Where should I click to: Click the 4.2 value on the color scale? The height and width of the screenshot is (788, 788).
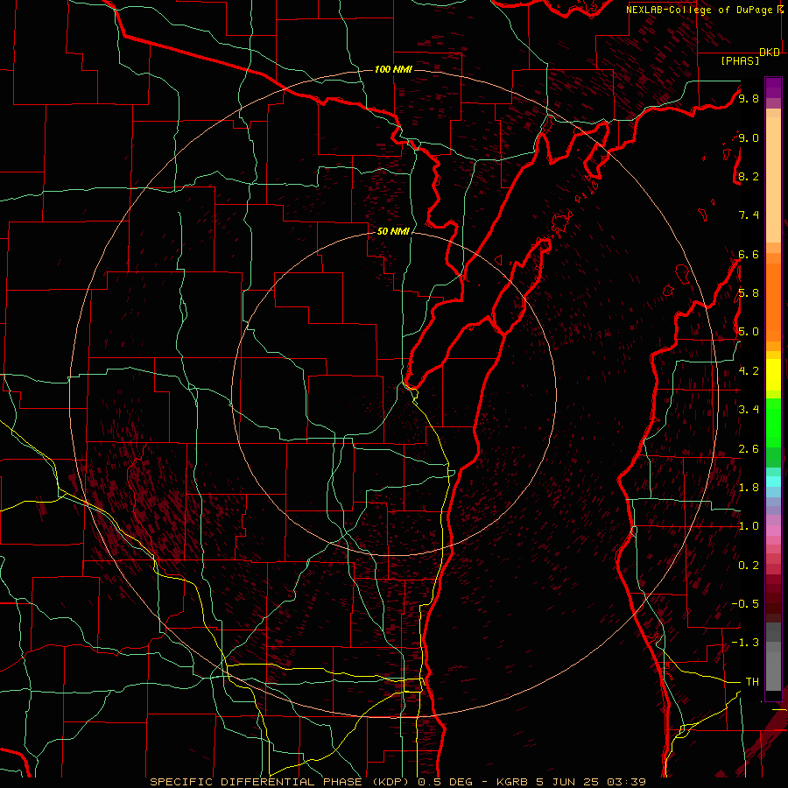pos(749,370)
